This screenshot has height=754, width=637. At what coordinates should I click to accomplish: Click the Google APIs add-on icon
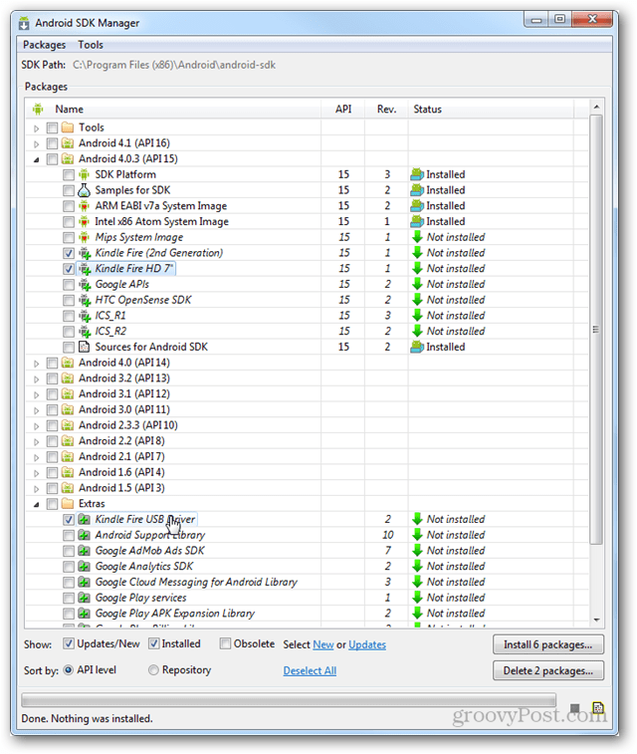pyautogui.click(x=85, y=285)
